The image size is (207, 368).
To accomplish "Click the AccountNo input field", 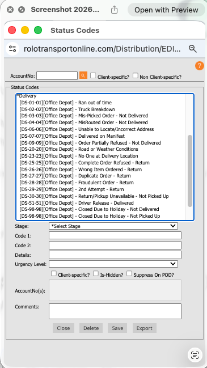I will [x=57, y=76].
